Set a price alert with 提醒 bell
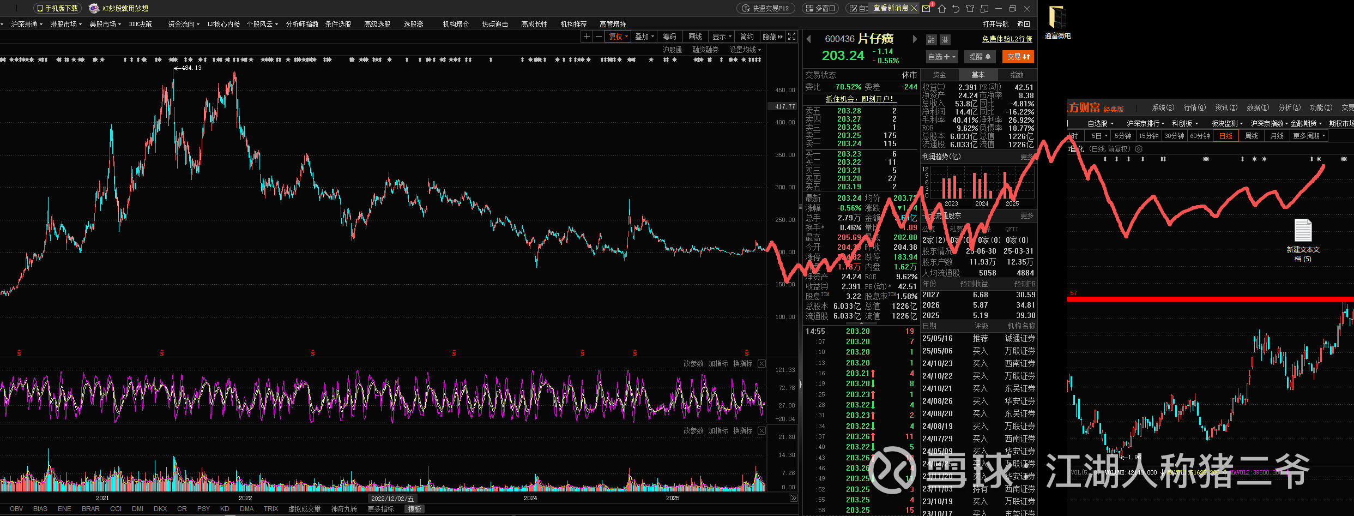The height and width of the screenshot is (516, 1354). click(x=980, y=57)
